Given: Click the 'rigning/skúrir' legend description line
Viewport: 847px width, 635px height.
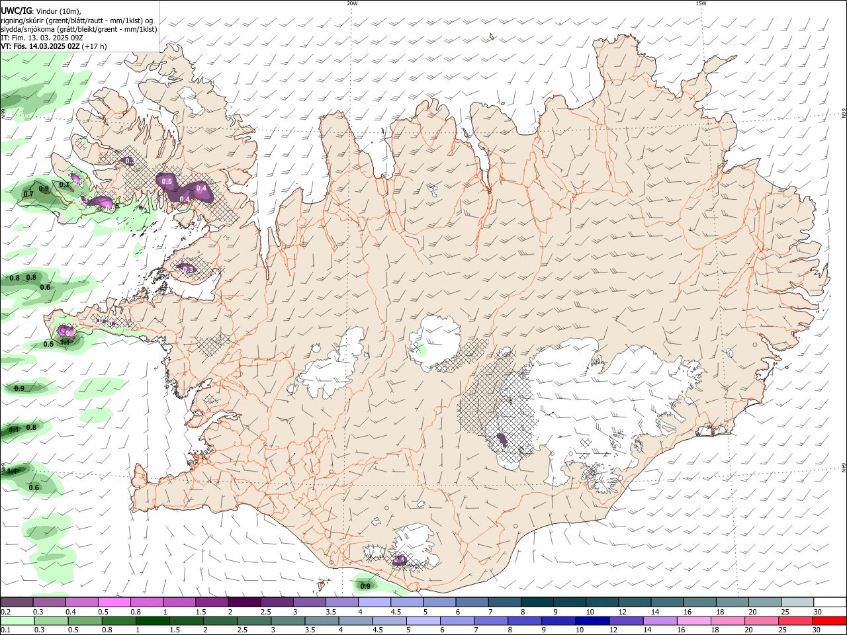Looking at the screenshot, I should click(77, 20).
